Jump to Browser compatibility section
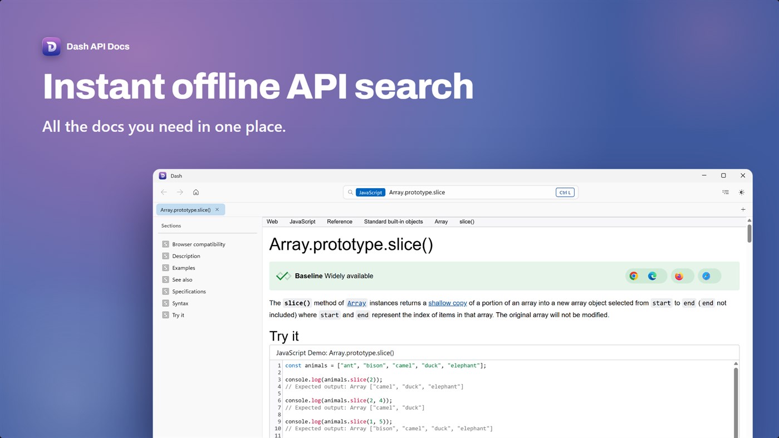Viewport: 779px width, 438px height. tap(199, 244)
